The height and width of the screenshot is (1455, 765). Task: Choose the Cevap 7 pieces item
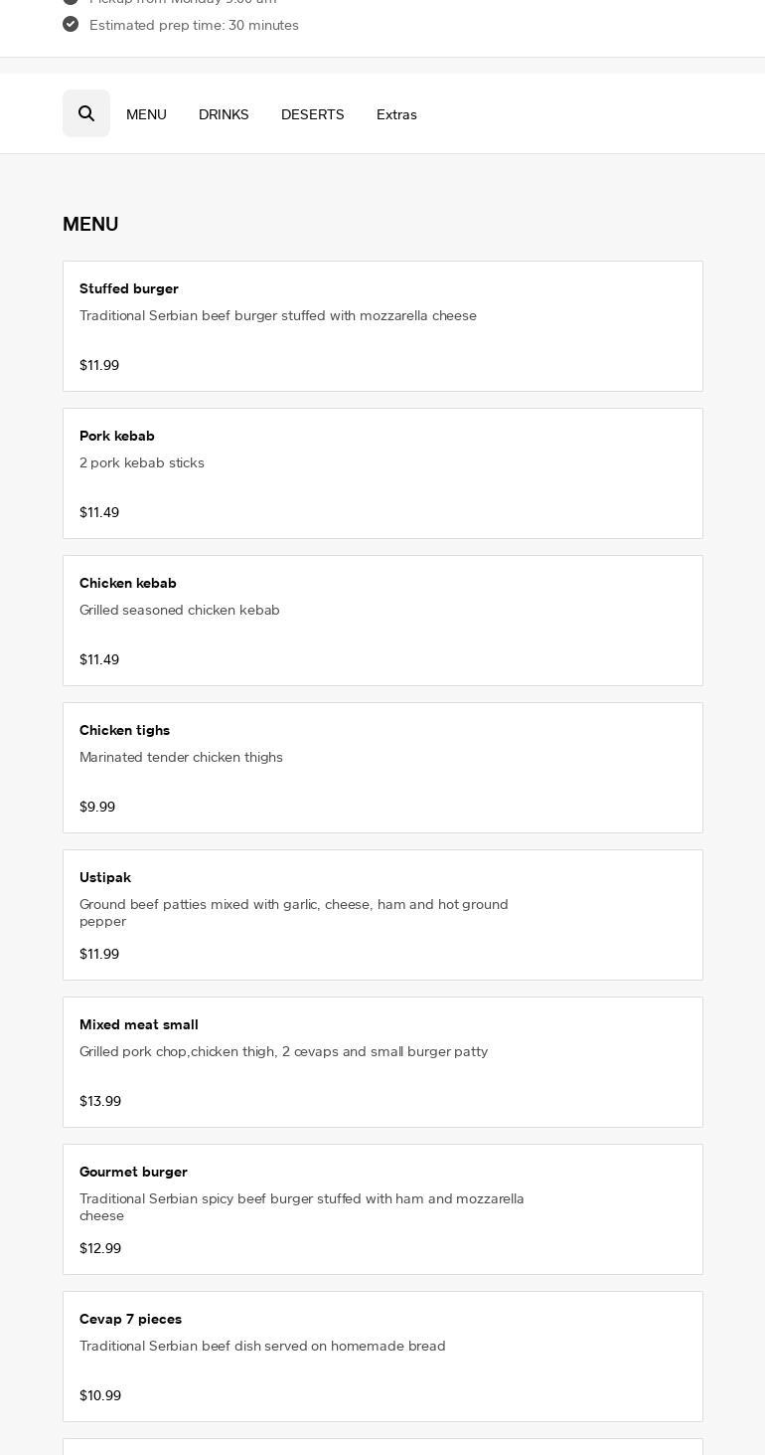[382, 1357]
